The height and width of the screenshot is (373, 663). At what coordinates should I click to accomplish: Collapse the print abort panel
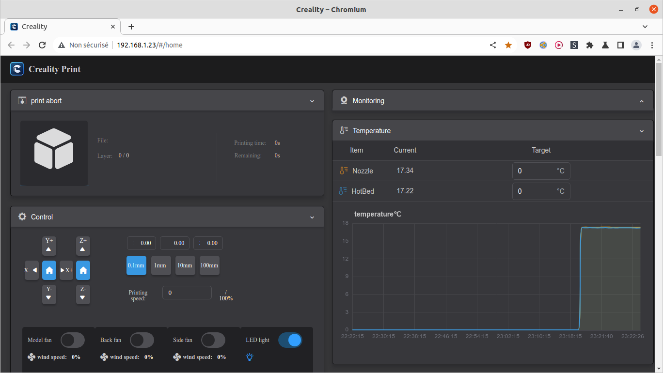[x=312, y=101]
